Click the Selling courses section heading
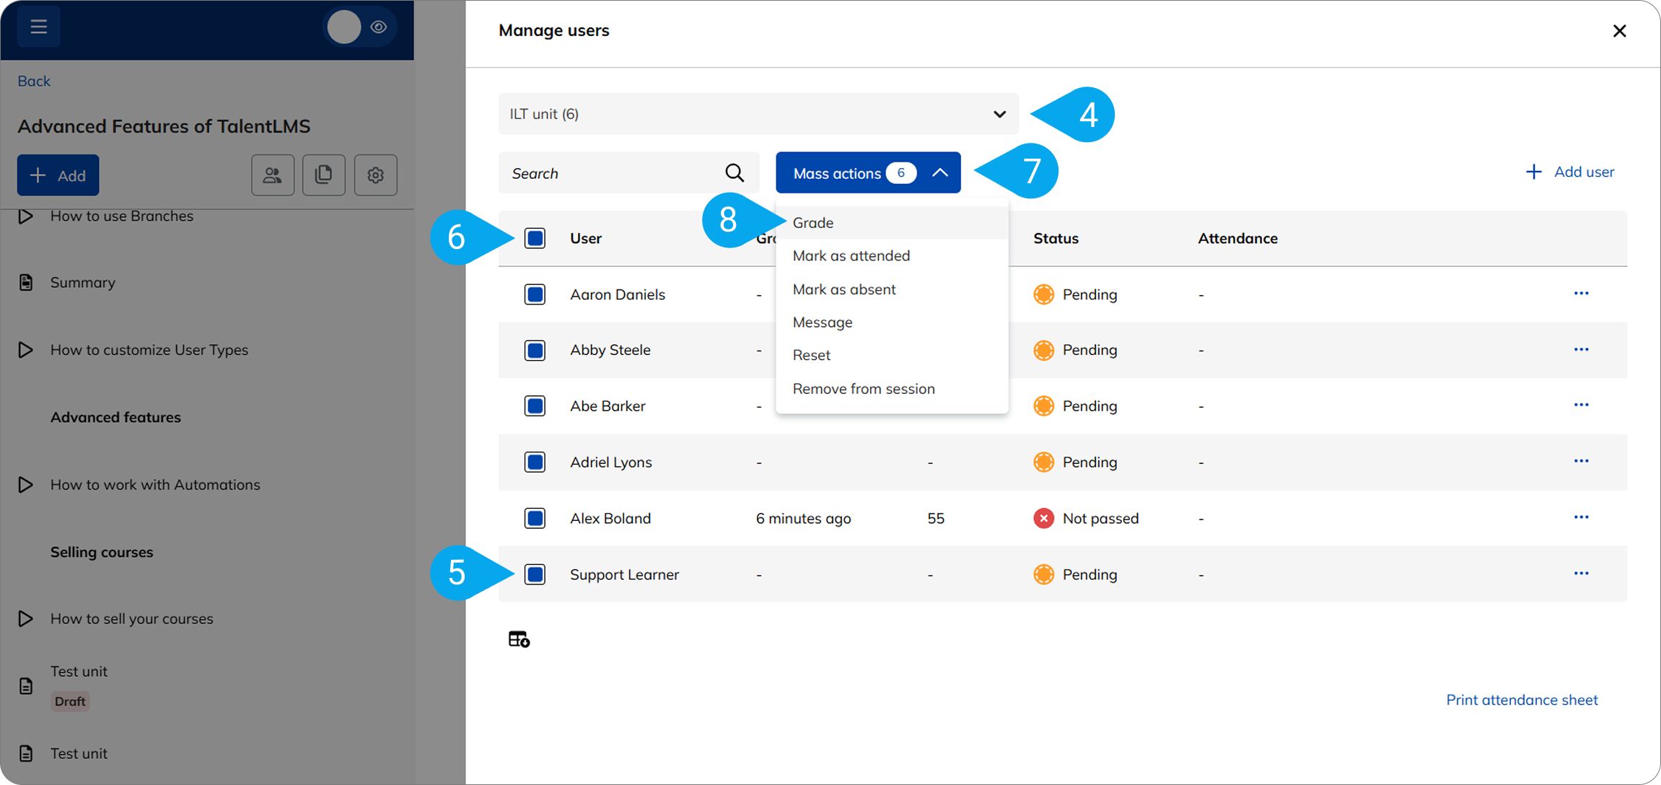 102,552
